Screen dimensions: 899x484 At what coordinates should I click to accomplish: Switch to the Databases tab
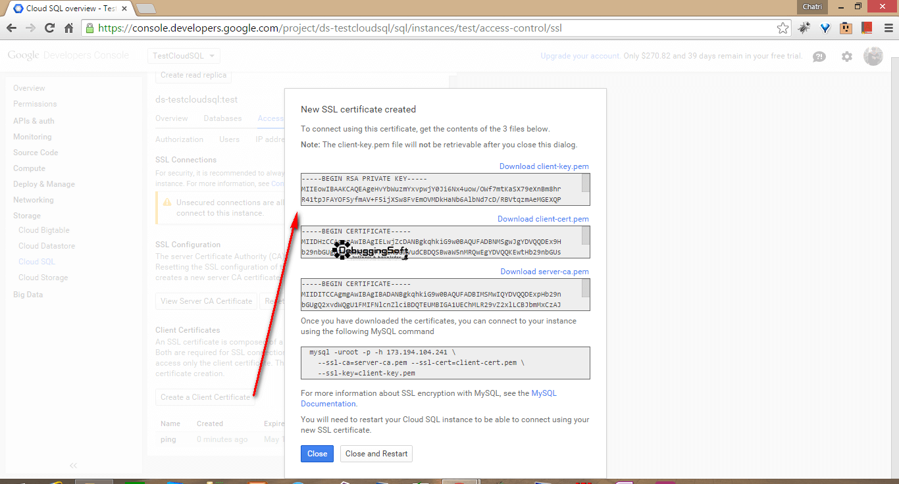tap(222, 118)
